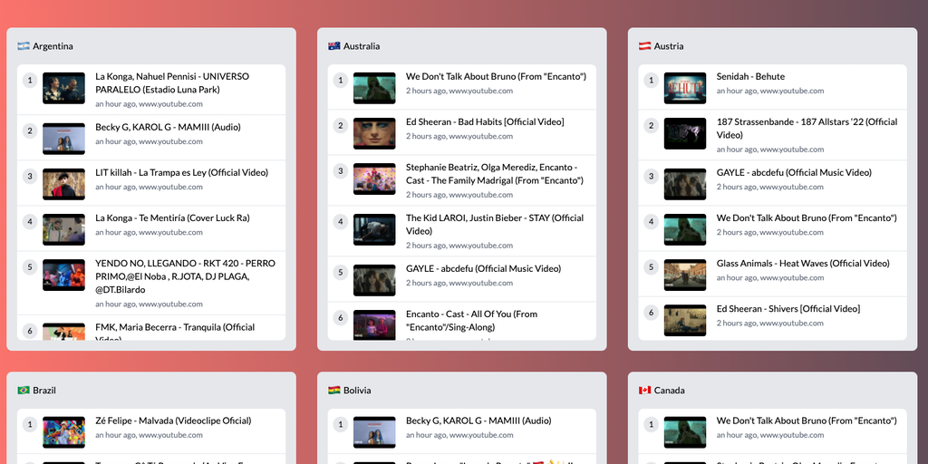The height and width of the screenshot is (464, 928).
Task: Open Argentina's Becky G MAMIII thumbnail
Action: coord(64,139)
